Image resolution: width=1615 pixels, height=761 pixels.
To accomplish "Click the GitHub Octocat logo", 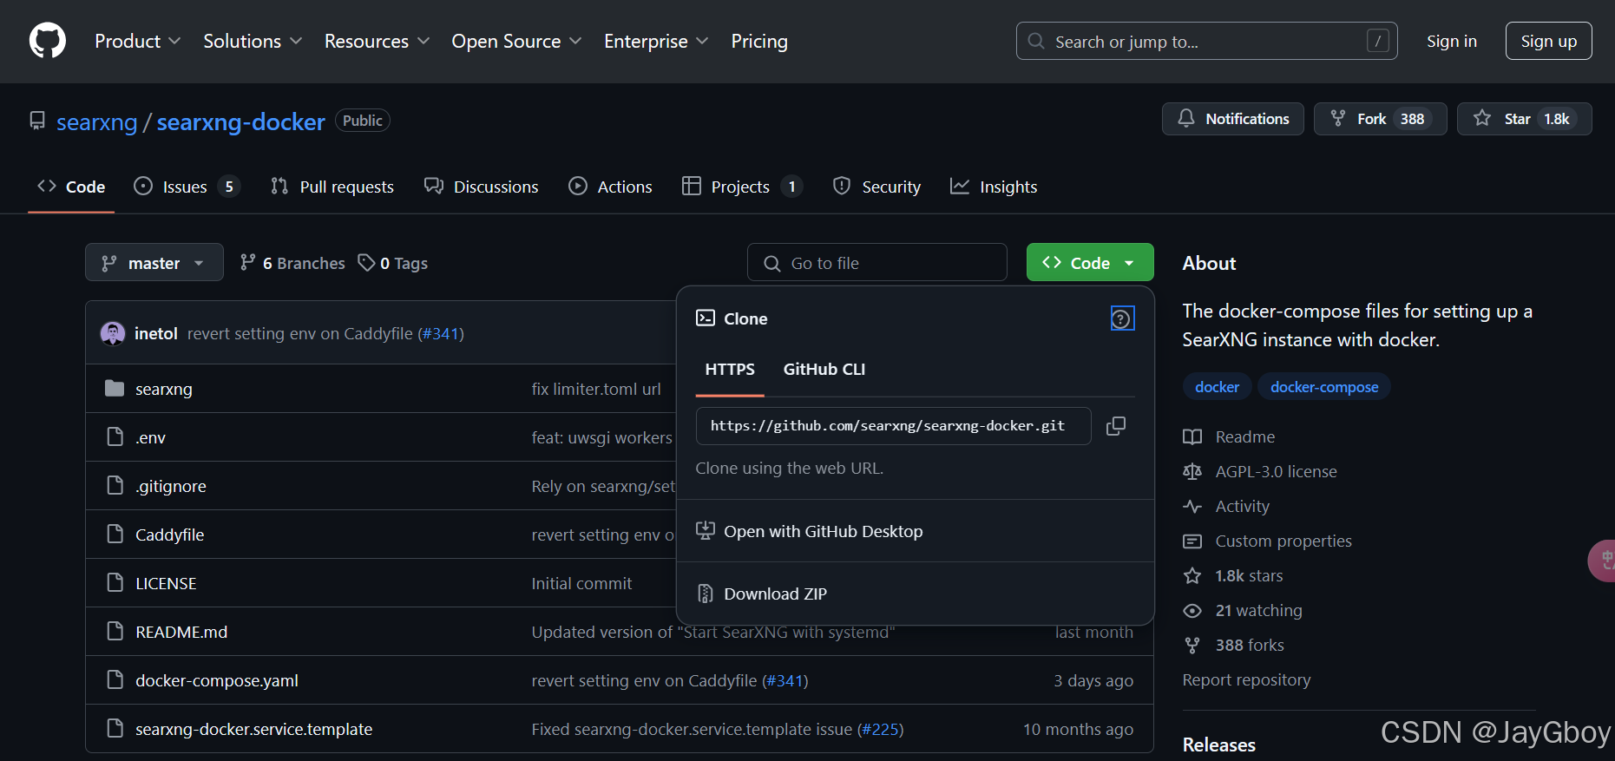I will (x=48, y=41).
